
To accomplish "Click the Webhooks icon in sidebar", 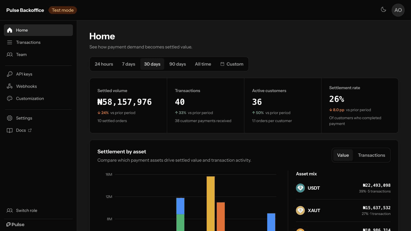I will pyautogui.click(x=10, y=86).
